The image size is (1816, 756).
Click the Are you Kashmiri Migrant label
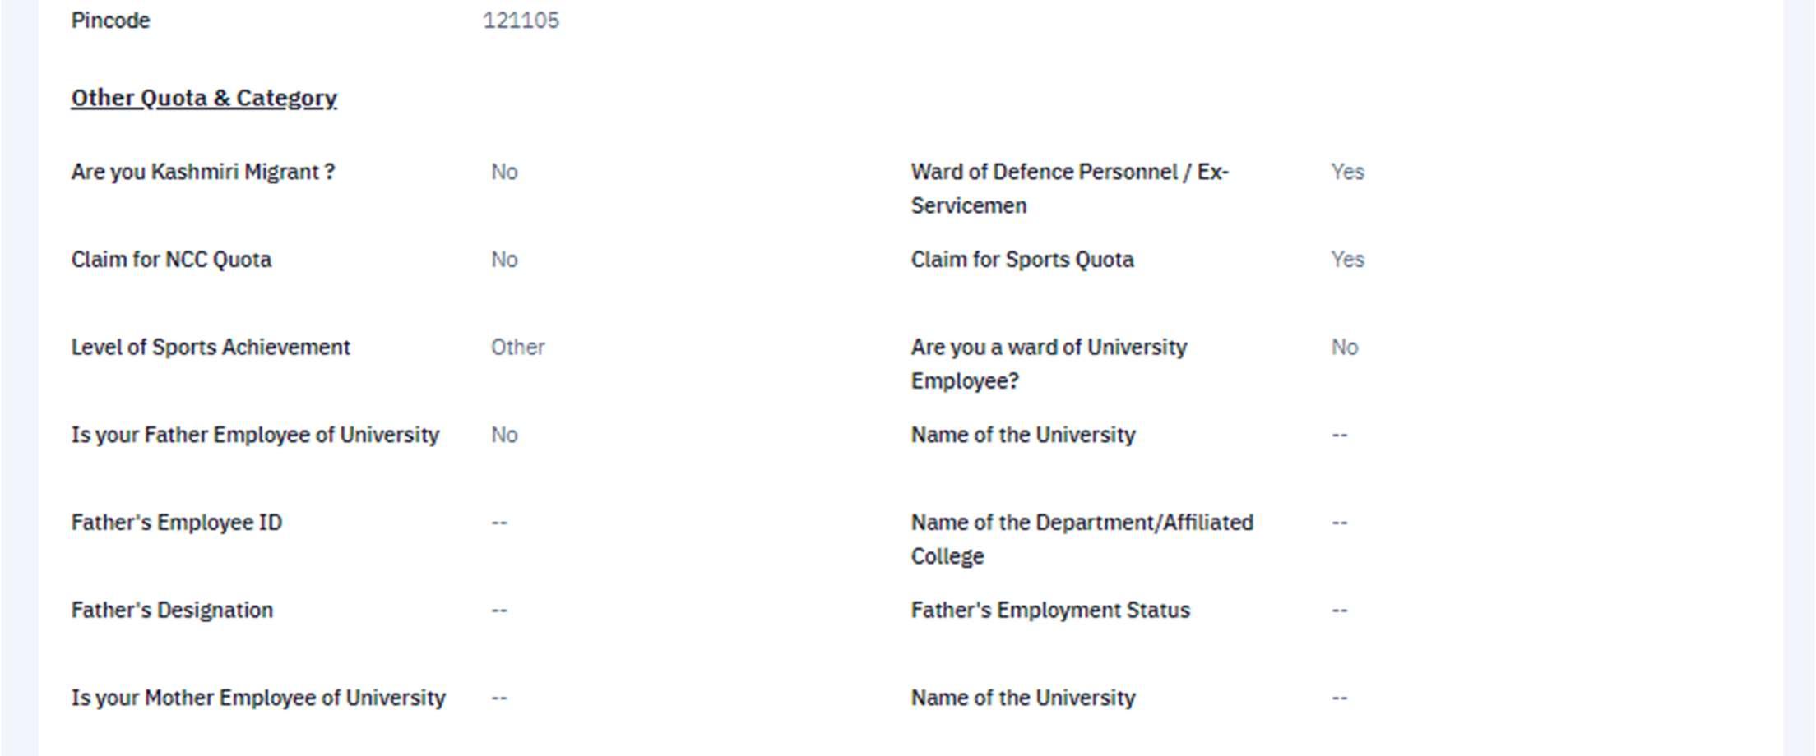tap(203, 172)
